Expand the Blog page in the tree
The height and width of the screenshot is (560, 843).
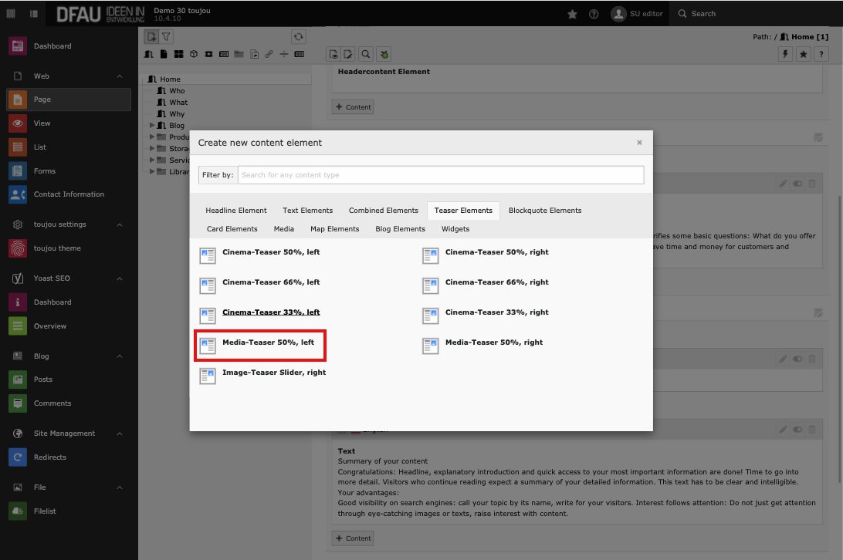pyautogui.click(x=151, y=126)
